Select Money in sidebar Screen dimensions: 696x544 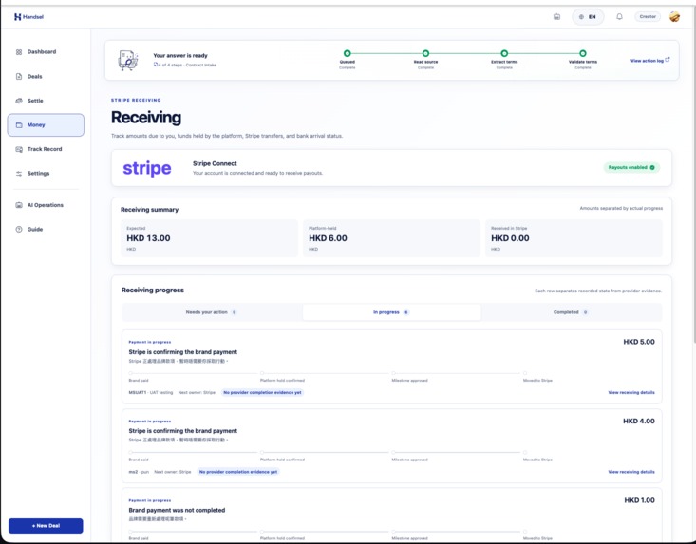coord(46,124)
